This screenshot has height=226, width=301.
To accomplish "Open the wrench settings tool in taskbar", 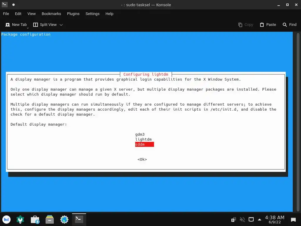I will [20, 219].
